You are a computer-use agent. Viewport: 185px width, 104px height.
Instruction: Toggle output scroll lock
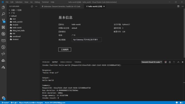click(170, 62)
